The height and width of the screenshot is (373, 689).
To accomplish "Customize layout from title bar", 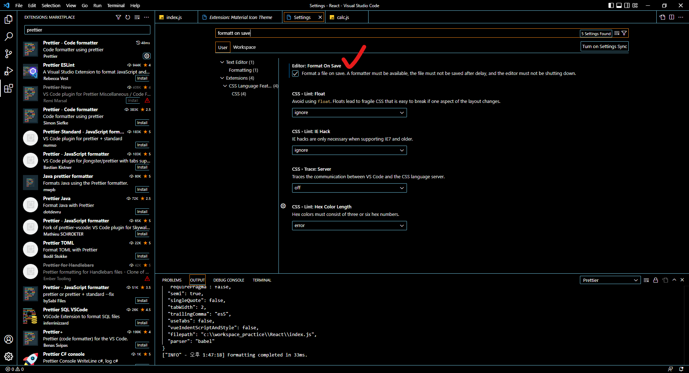I will [x=635, y=5].
